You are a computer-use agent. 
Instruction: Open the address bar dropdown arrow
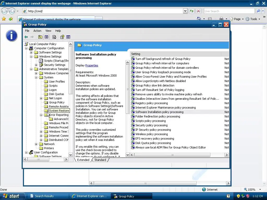tap(185, 11)
